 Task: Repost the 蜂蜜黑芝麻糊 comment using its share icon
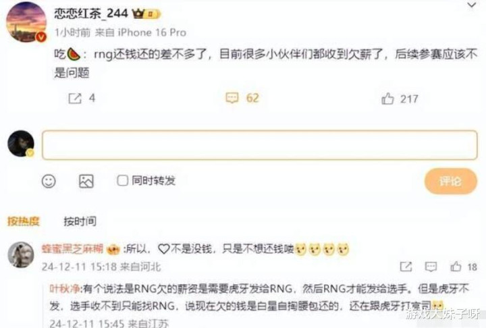[406, 267]
